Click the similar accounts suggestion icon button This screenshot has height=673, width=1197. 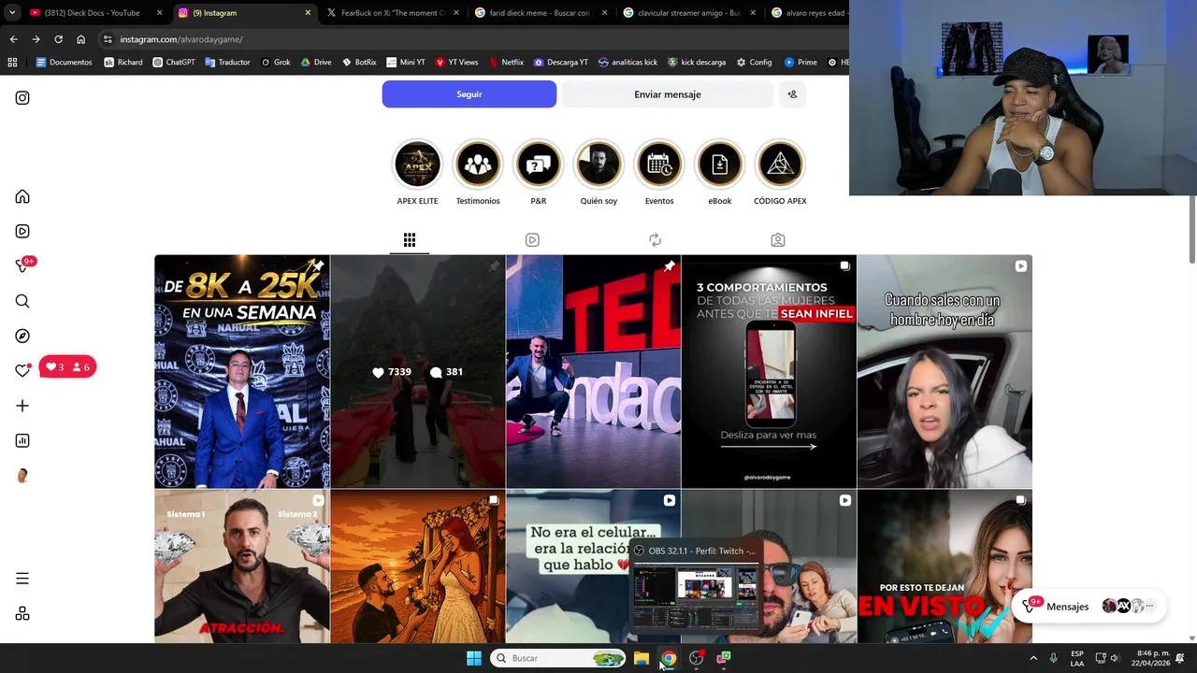pyautogui.click(x=792, y=94)
